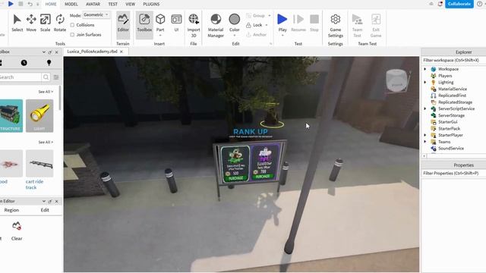Viewport: 486px width, 273px height.
Task: Click the Filter workspace field
Action: pyautogui.click(x=454, y=60)
